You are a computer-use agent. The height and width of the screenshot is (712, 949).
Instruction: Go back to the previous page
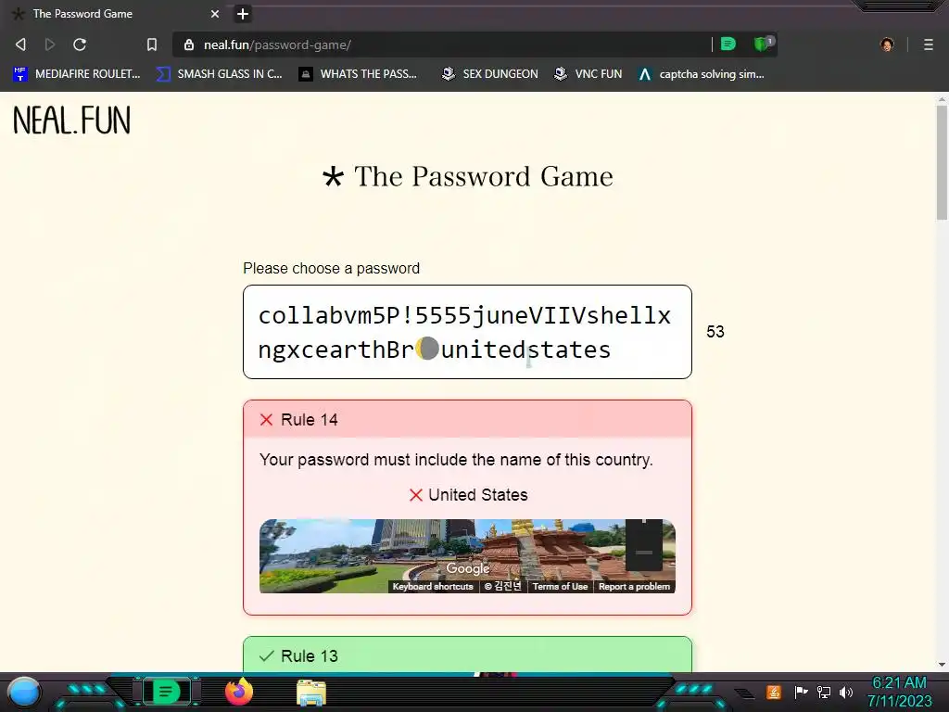point(20,44)
